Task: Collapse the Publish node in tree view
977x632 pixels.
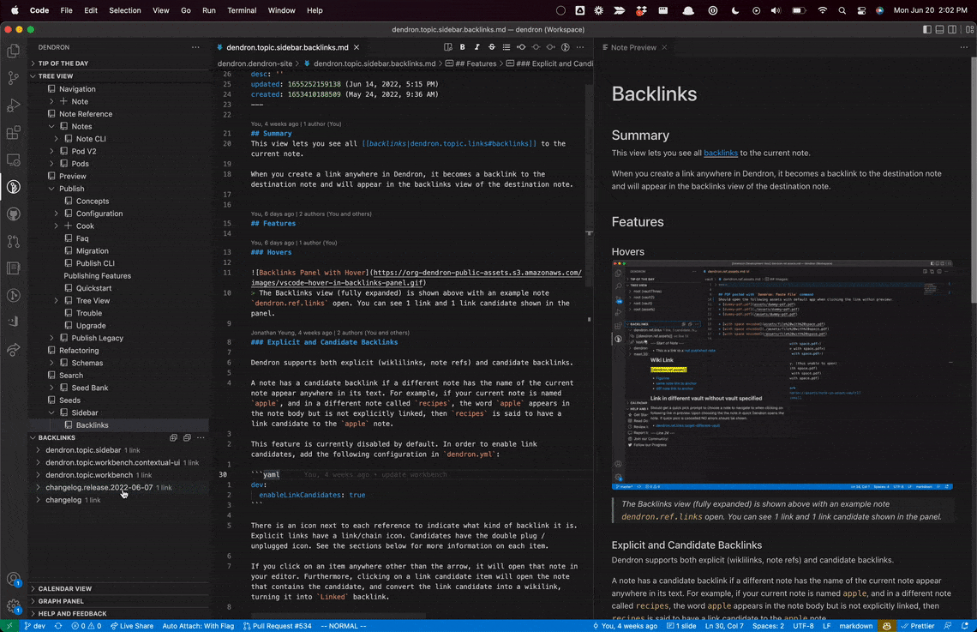Action: coord(51,189)
